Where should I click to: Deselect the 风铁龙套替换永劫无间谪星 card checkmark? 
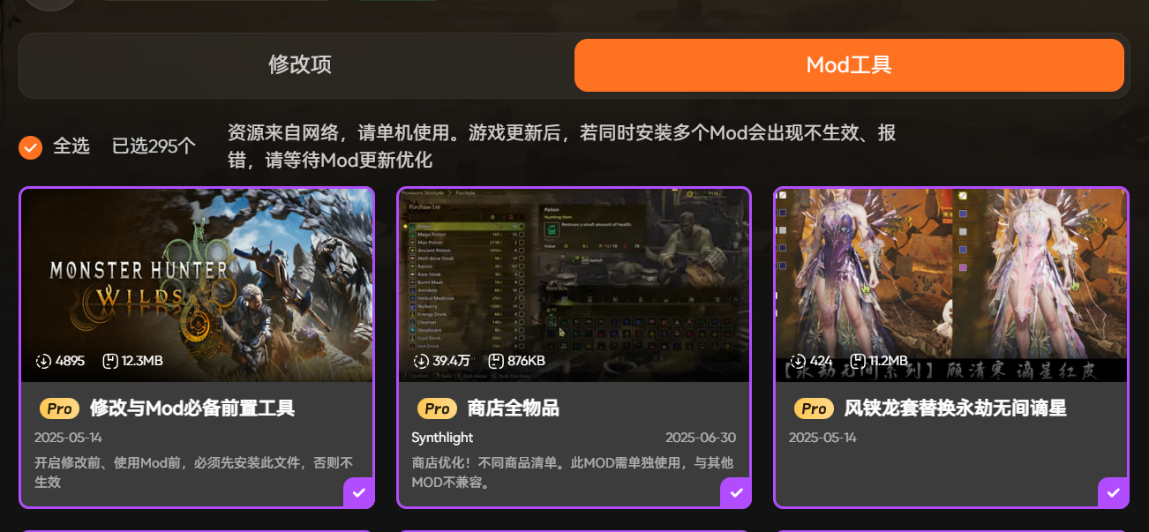click(x=1114, y=492)
